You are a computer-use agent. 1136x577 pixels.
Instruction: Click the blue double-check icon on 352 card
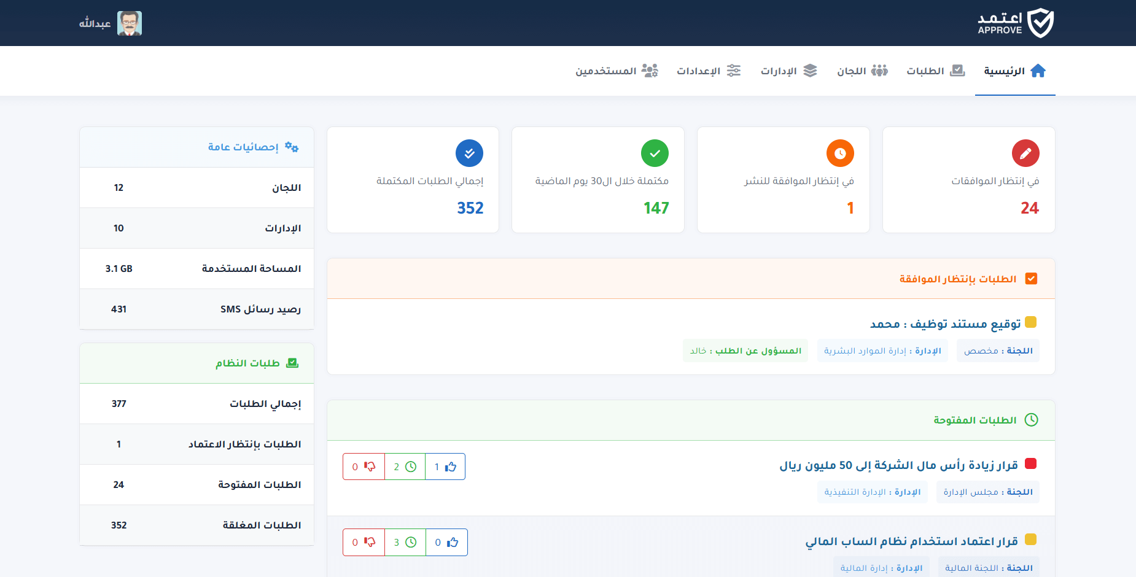tap(469, 153)
